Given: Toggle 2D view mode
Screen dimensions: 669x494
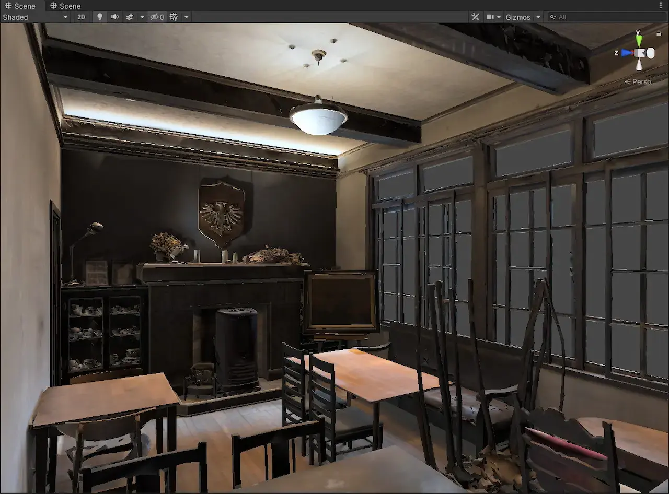Looking at the screenshot, I should pyautogui.click(x=81, y=17).
